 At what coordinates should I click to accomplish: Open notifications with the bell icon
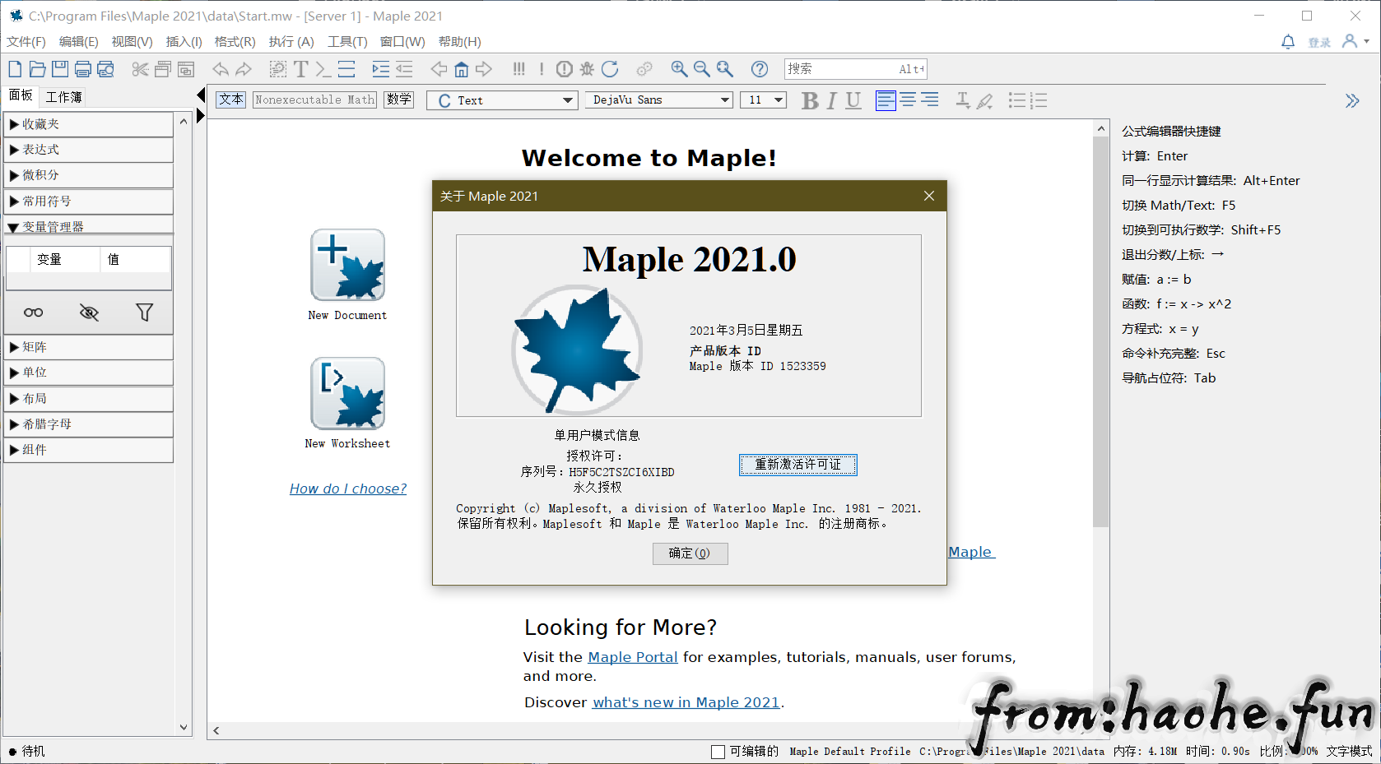point(1288,41)
